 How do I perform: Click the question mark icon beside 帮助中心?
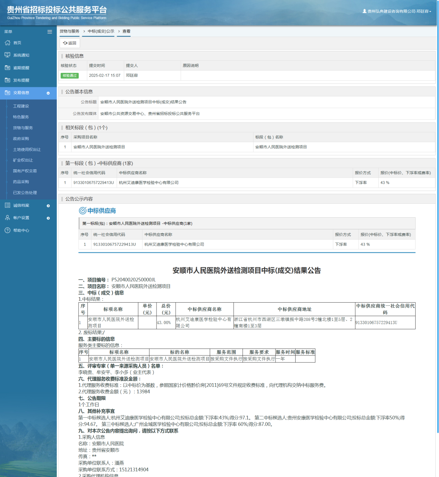[7, 230]
